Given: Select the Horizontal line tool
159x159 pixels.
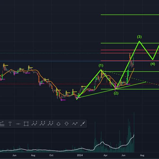Looking at the screenshot, I should (18, 124).
